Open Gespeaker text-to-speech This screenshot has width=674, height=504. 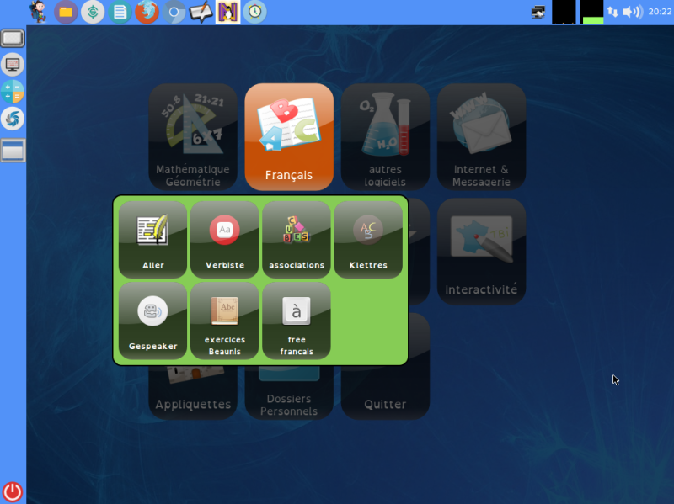153,321
